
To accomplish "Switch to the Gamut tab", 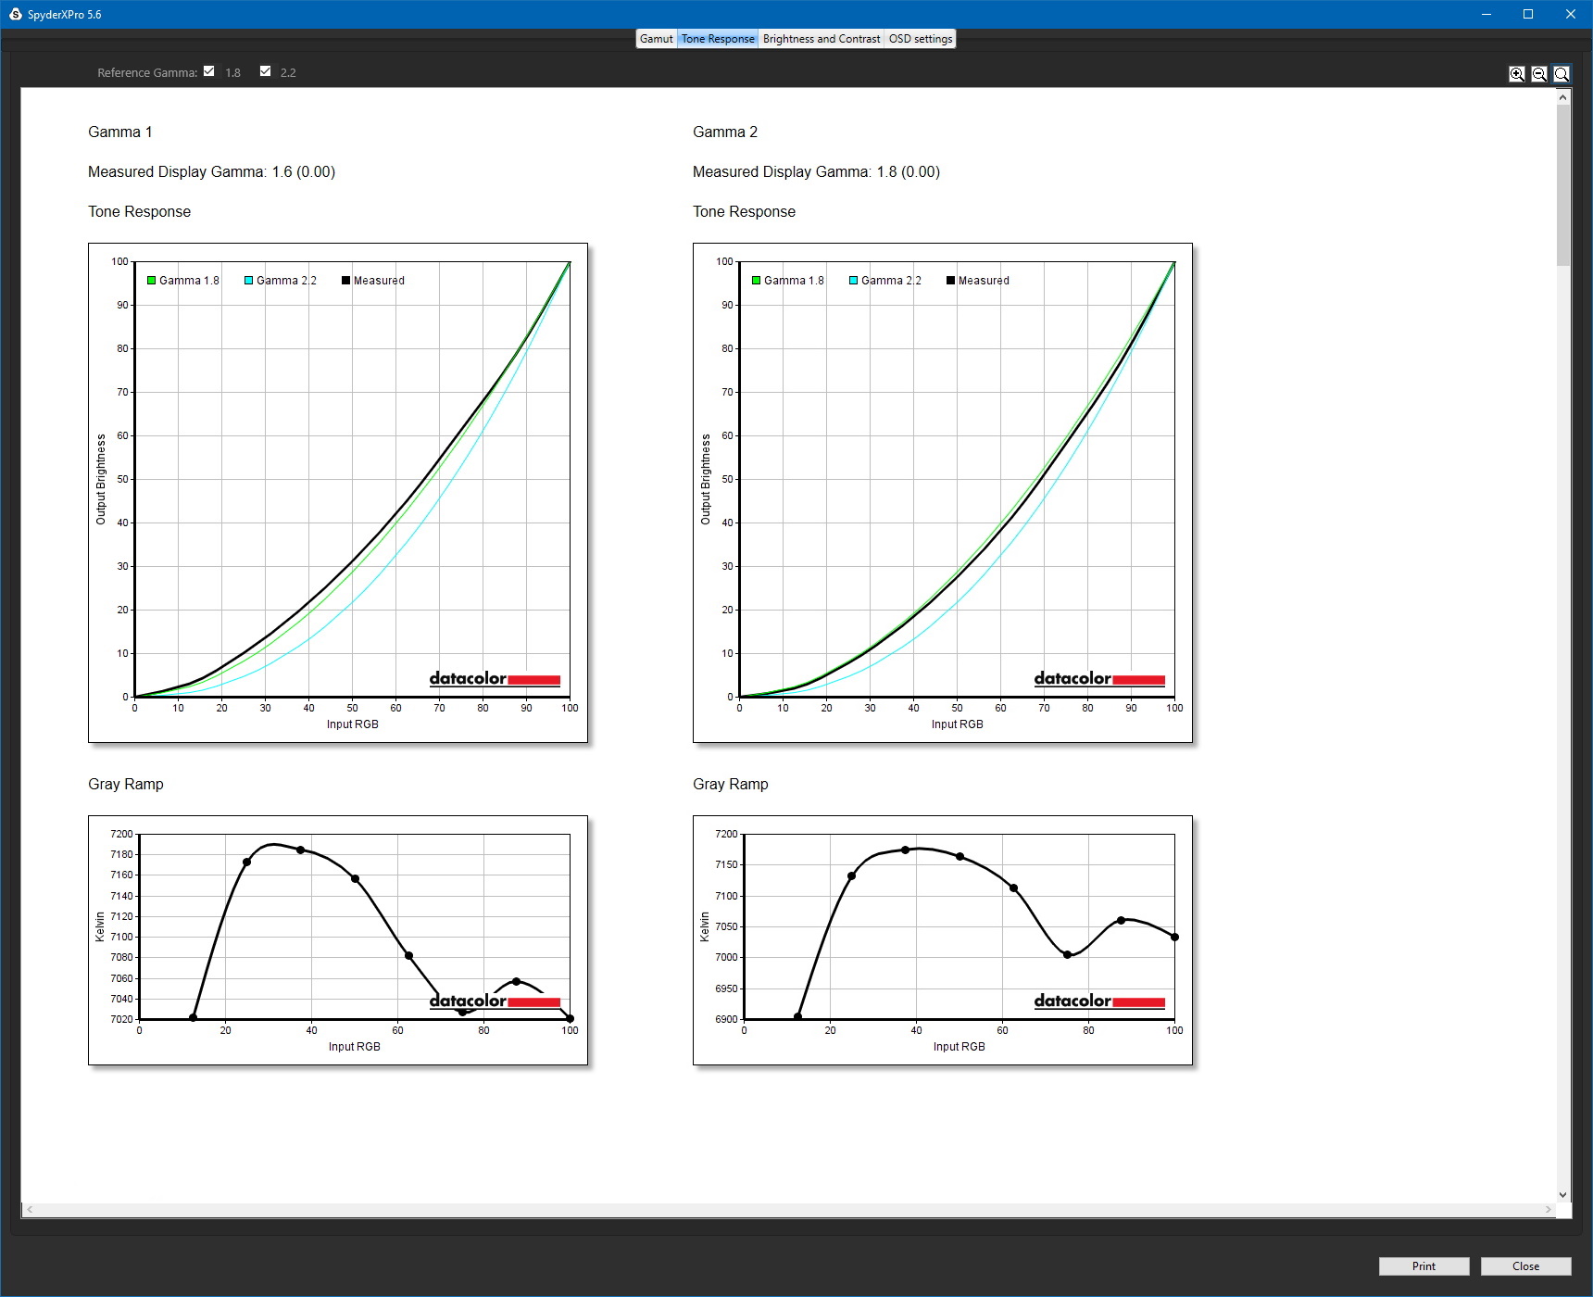I will coord(656,39).
